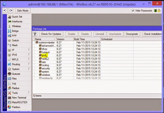Select the ppp package icon
This screenshot has width=164, height=113.
tap(40, 62)
